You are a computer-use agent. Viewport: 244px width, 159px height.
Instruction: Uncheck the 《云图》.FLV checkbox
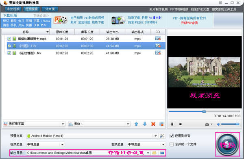pyautogui.click(x=9, y=46)
